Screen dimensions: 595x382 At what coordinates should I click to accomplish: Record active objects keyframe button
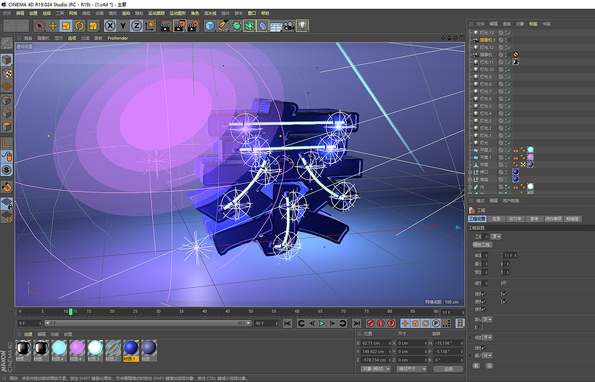coord(370,324)
